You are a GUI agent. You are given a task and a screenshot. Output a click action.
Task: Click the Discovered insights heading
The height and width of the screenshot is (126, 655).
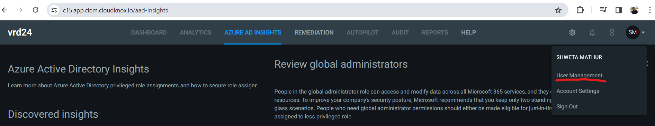53,114
